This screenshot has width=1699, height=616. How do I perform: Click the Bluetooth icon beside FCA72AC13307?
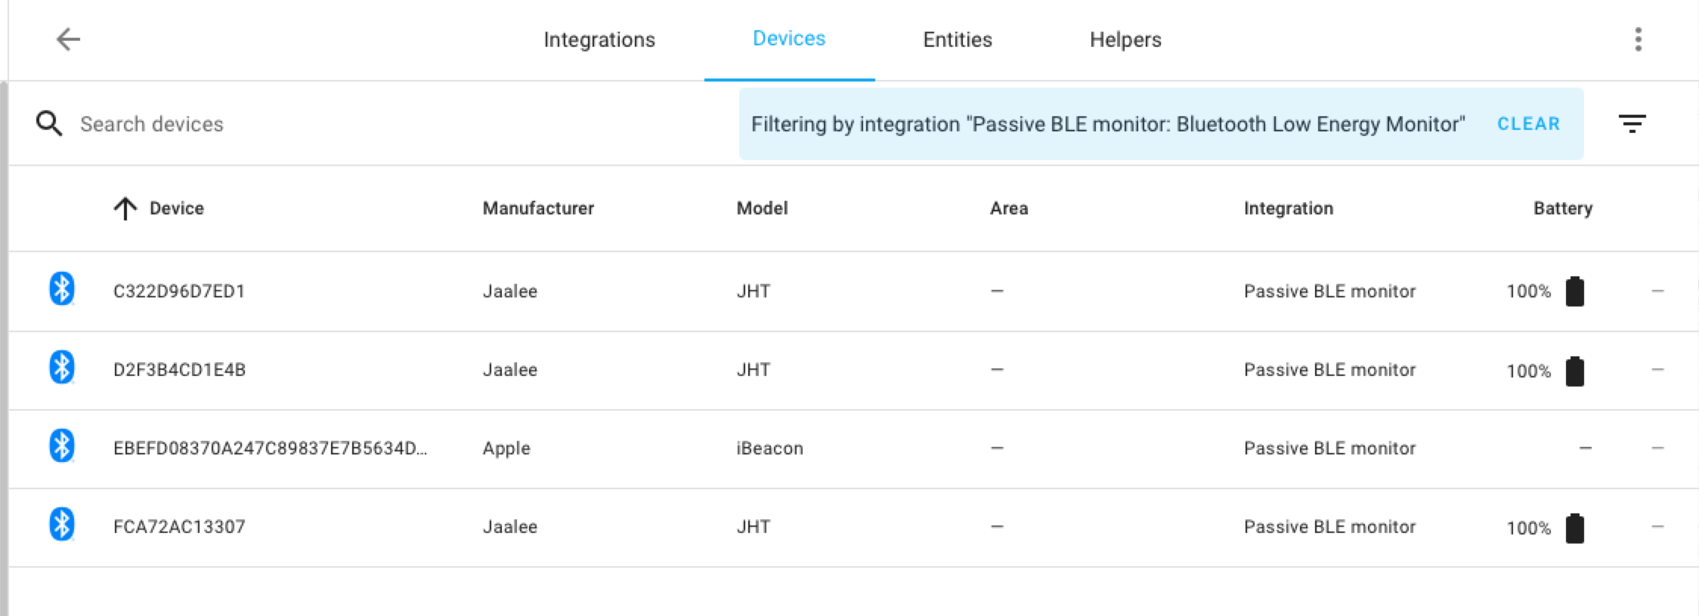61,526
